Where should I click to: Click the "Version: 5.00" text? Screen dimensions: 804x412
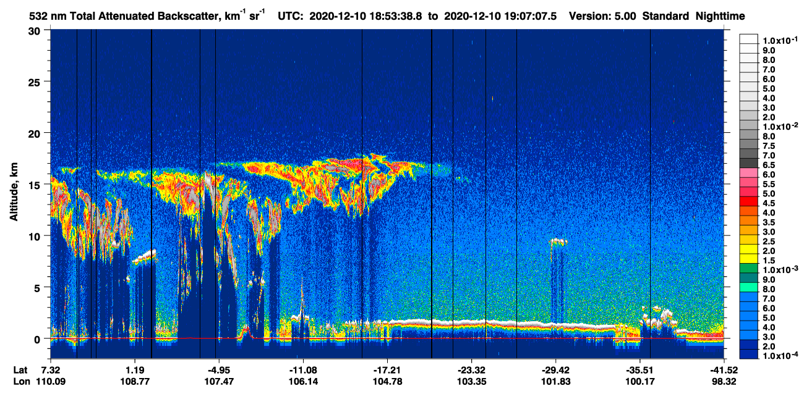(603, 16)
